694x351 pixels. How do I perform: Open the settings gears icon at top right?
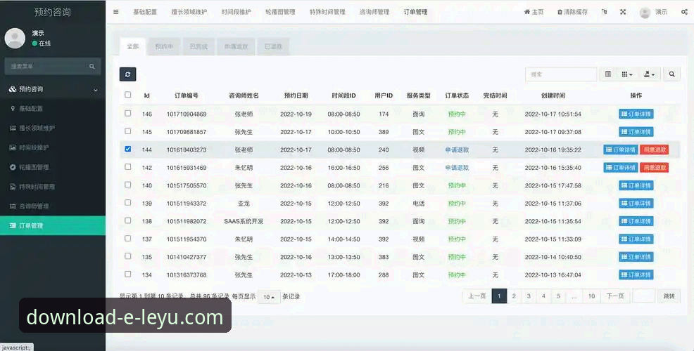pyautogui.click(x=684, y=12)
